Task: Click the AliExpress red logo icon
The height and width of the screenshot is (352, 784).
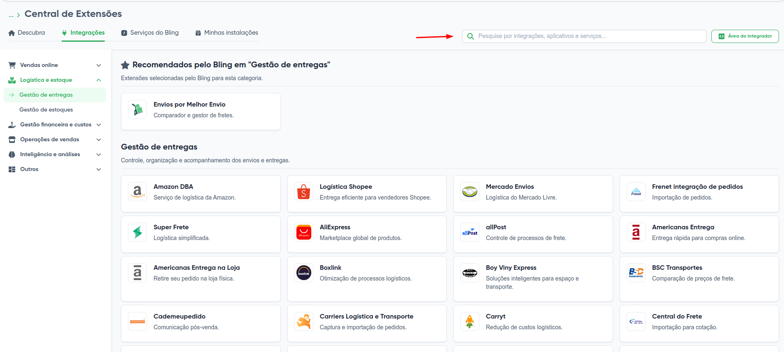Action: tap(304, 232)
